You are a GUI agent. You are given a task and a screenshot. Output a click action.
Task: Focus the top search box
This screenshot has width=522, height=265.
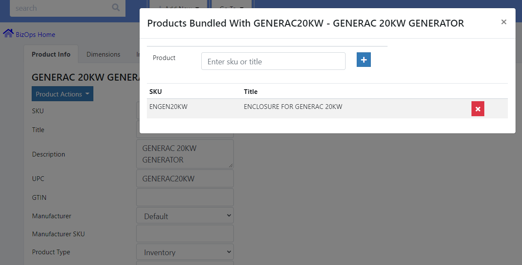coord(60,8)
